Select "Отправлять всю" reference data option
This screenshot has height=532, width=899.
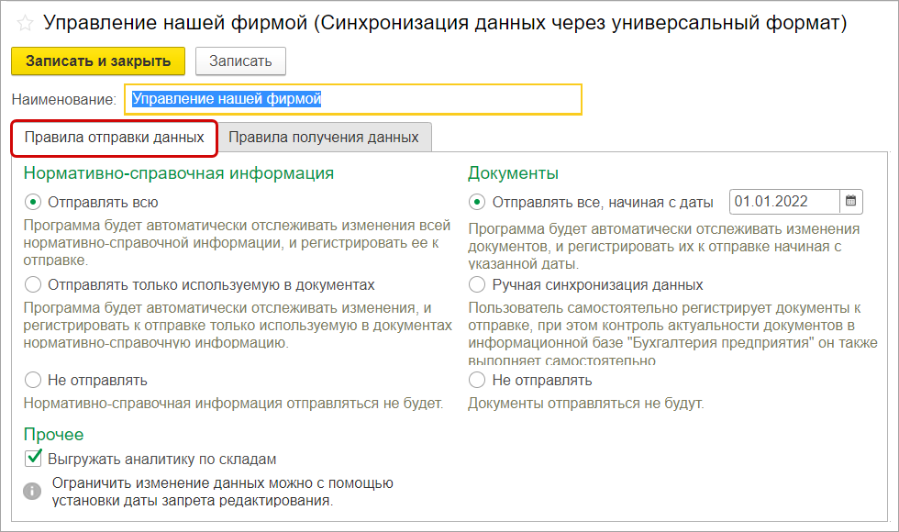coord(33,202)
